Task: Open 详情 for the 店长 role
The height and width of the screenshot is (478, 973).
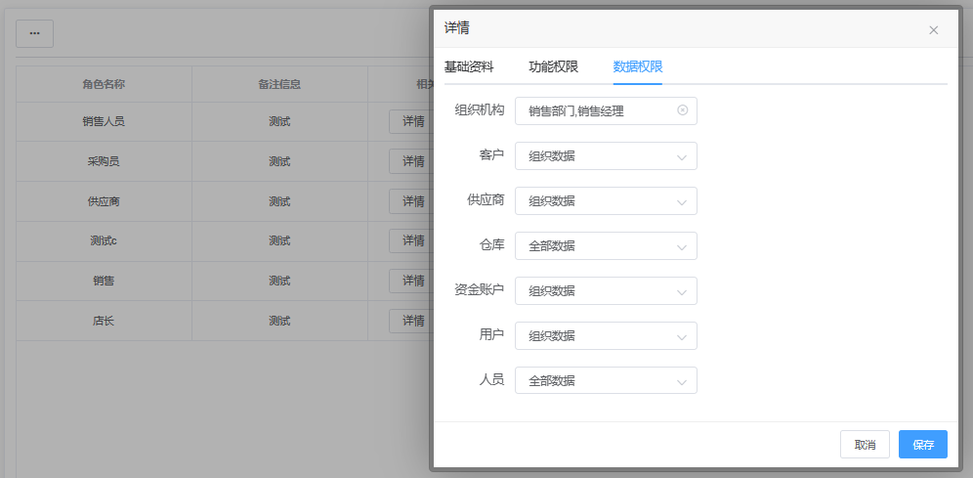Action: (x=410, y=321)
